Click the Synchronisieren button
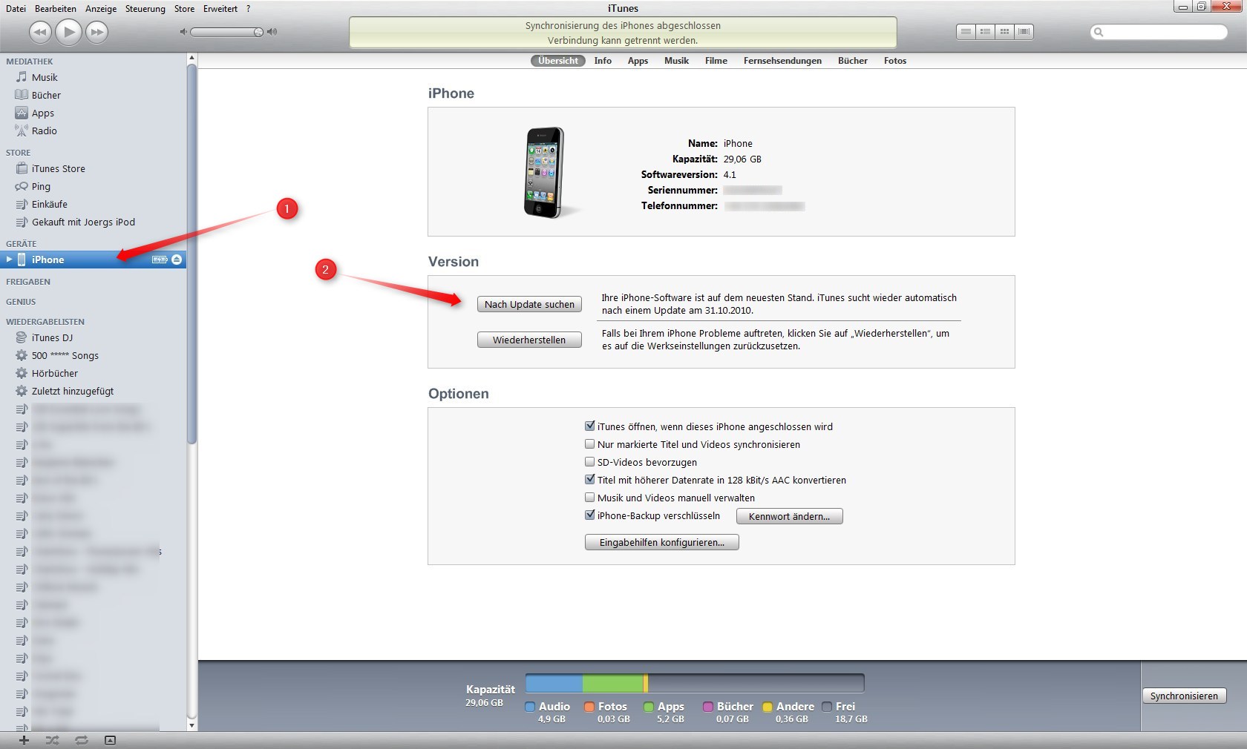1247x749 pixels. (x=1184, y=696)
